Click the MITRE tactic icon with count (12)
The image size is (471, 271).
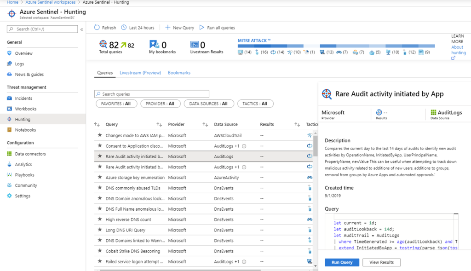[405, 52]
